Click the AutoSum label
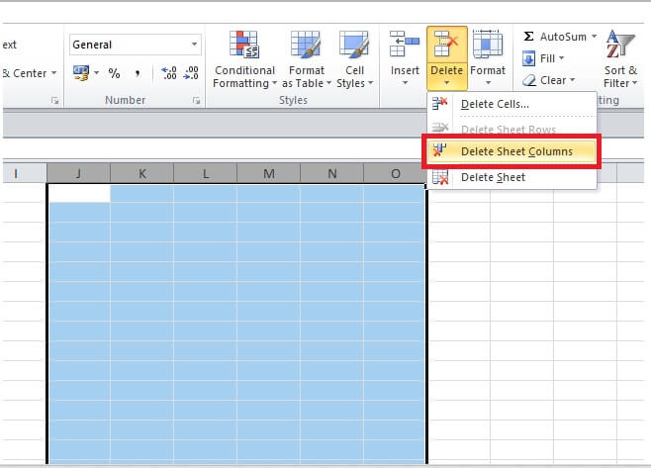This screenshot has height=468, width=651. [x=563, y=37]
